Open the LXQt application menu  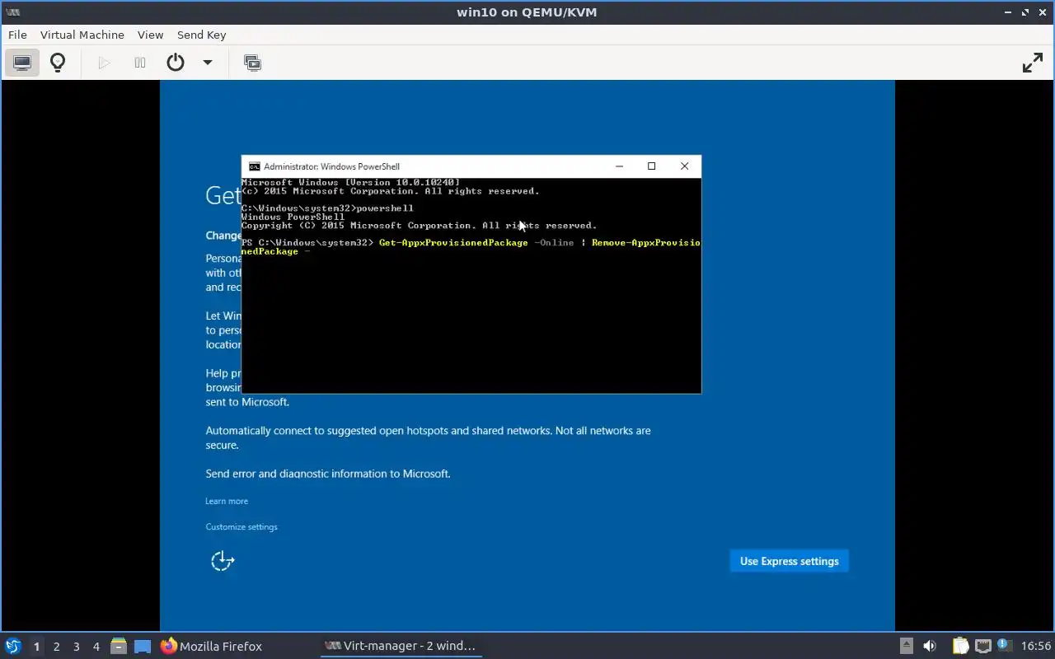13,646
